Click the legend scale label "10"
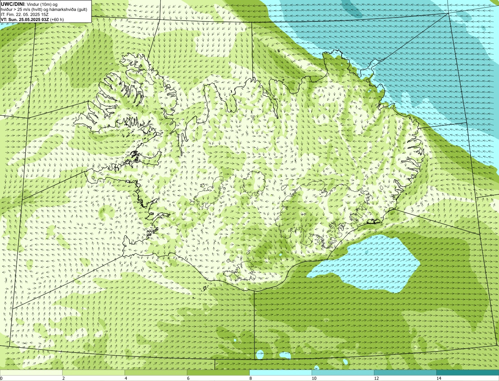 [x=314, y=378]
